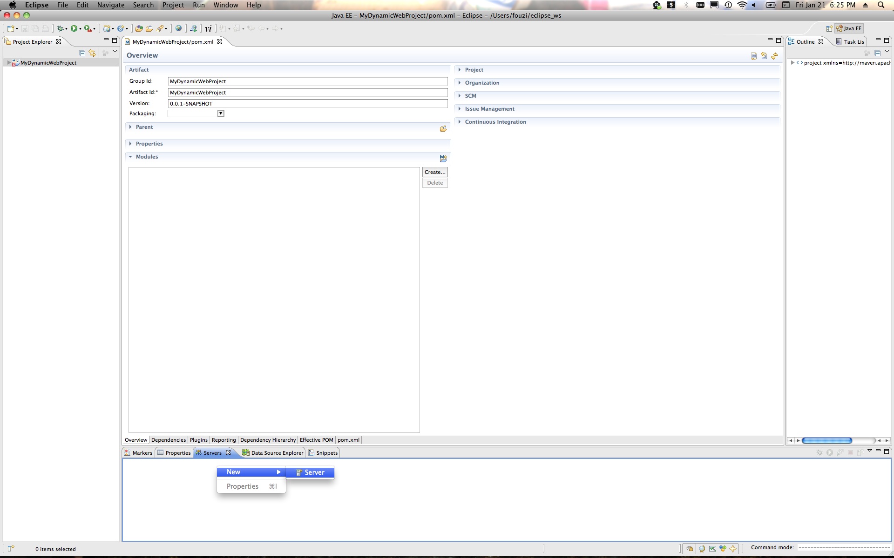Open the Dependencies editor tab

tap(169, 440)
